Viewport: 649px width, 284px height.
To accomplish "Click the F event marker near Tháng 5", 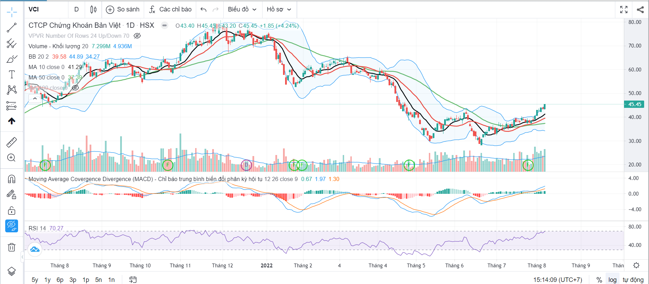I will pos(409,165).
